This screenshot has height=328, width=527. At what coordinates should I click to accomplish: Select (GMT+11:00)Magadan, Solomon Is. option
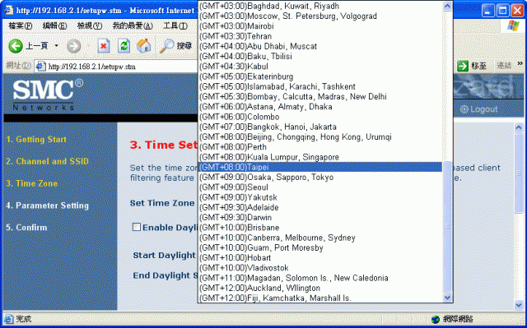[320, 278]
